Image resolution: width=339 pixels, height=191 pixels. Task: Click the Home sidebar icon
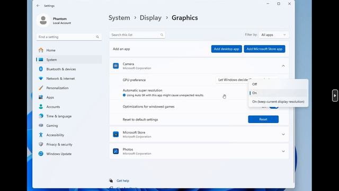[x=41, y=50]
